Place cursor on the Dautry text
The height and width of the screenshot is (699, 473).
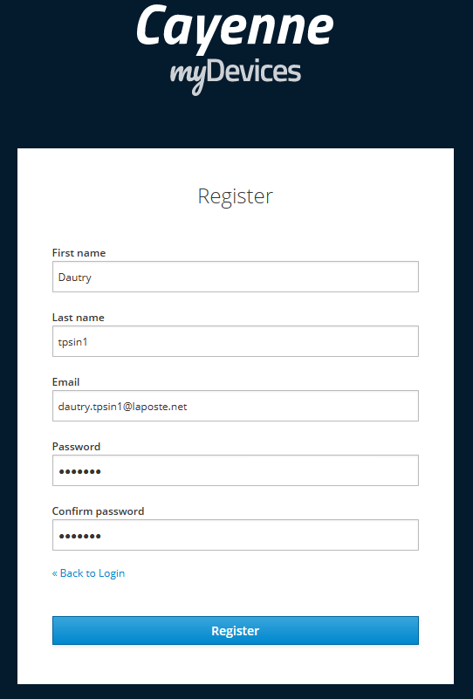[x=74, y=278]
